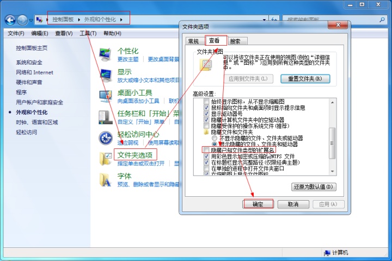Click the 个性化 monitor icon

[x=105, y=54]
